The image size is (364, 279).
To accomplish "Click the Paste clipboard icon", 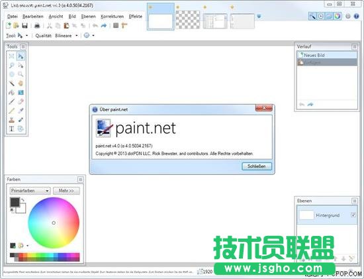I will [66, 26].
